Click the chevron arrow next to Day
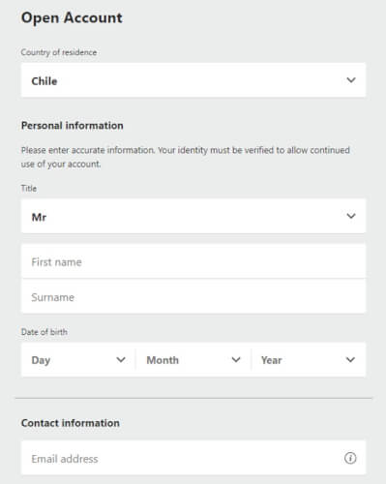The height and width of the screenshot is (484, 386). [x=121, y=359]
